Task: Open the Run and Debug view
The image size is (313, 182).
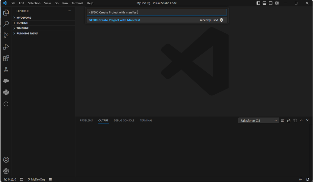Action: [x=6, y=47]
